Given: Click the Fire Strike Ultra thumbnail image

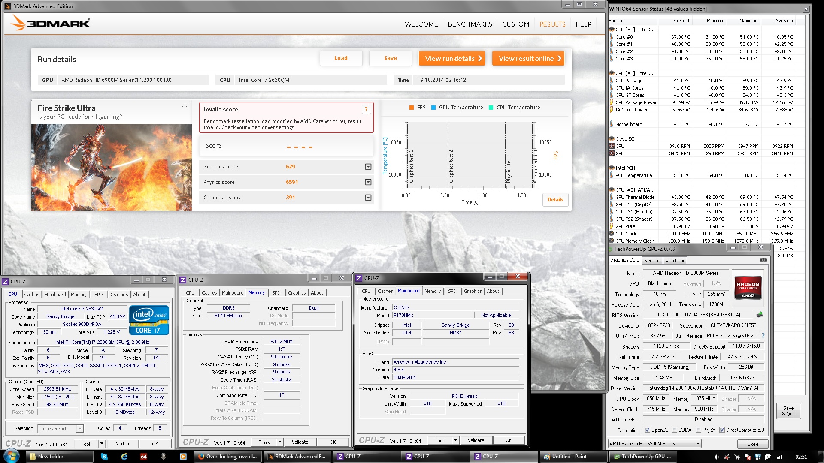Looking at the screenshot, I should (112, 167).
